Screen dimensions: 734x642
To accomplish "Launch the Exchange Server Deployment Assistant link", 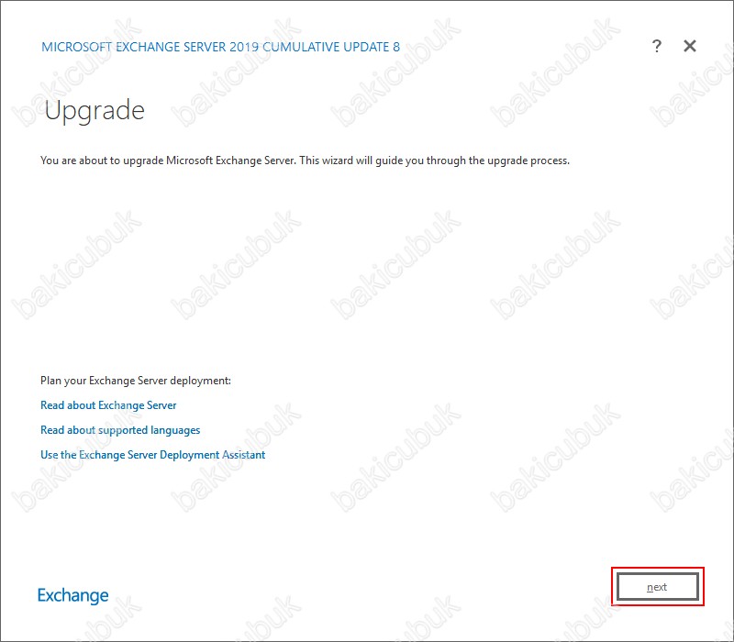I will pos(152,455).
